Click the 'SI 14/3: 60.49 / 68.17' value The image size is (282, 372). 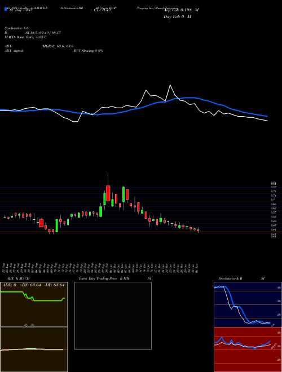click(x=43, y=33)
